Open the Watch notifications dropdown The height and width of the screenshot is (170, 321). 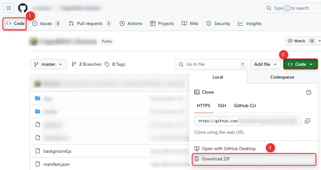302,41
